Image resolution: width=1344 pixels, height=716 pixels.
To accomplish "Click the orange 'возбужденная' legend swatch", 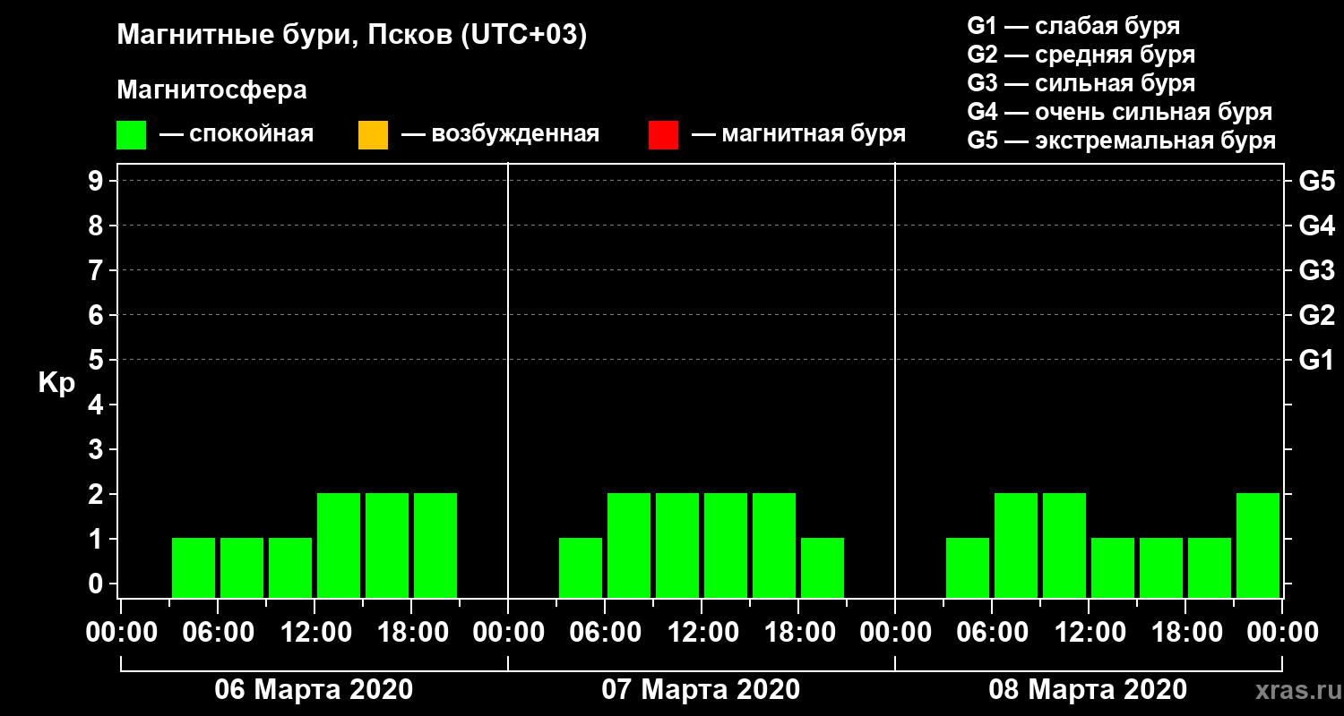I will tap(373, 135).
